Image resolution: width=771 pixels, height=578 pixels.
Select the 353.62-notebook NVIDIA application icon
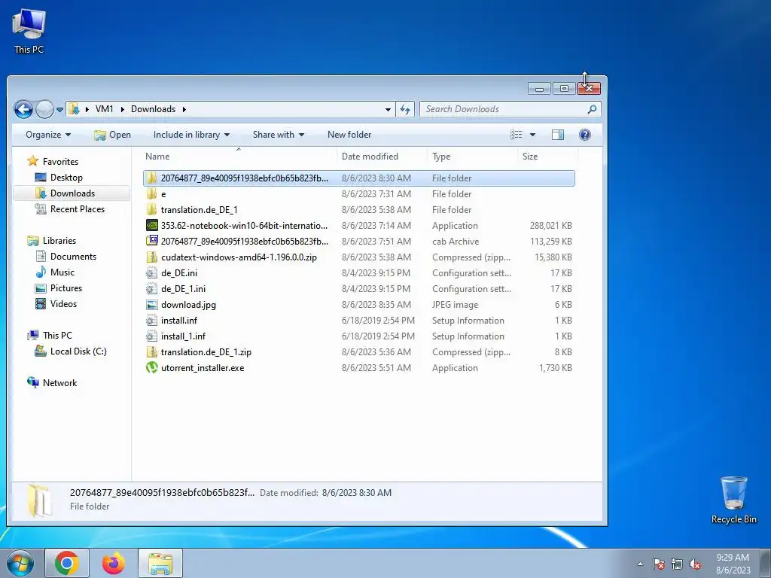pyautogui.click(x=152, y=225)
